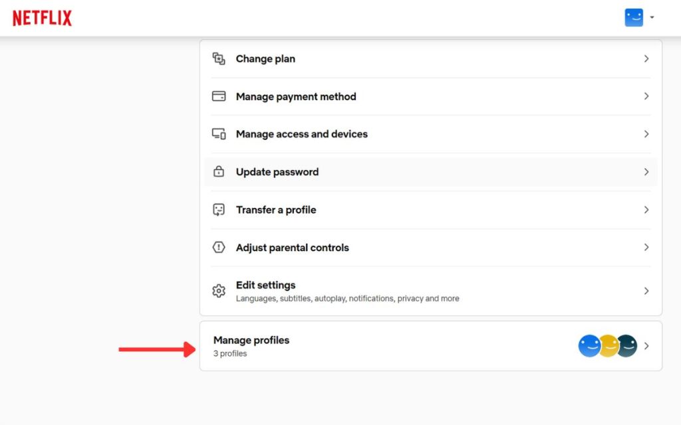
Task: Click the padlock Update password icon
Action: coord(219,172)
